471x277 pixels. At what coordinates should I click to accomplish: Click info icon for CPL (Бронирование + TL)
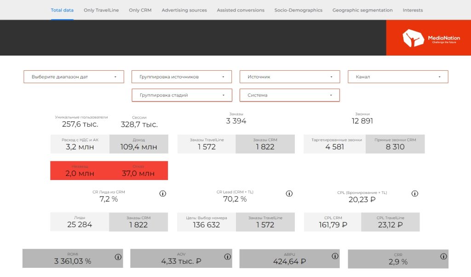[x=415, y=194]
